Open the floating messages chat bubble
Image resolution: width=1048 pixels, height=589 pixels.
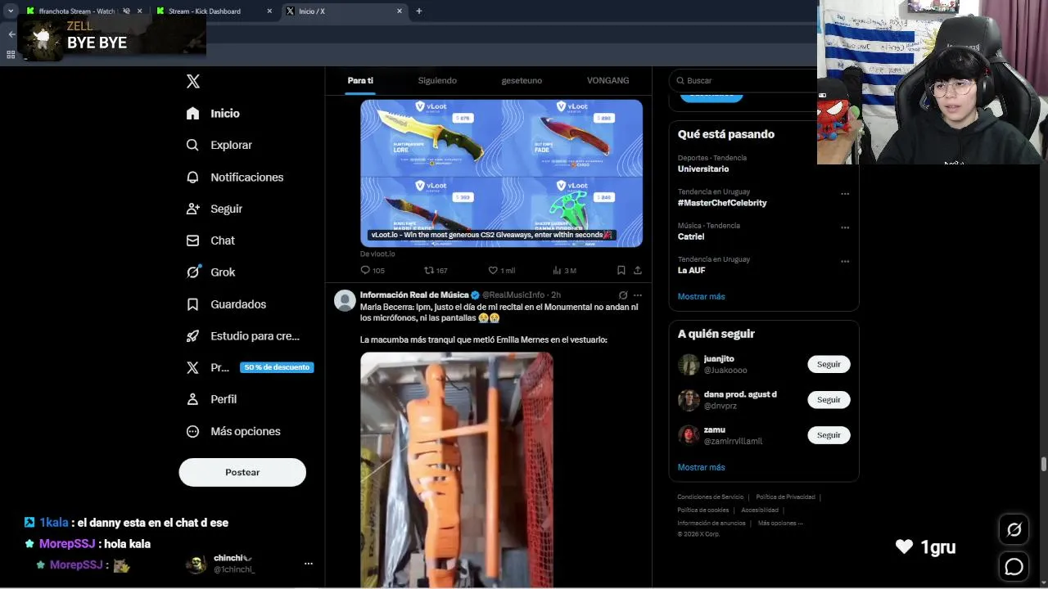[1014, 566]
